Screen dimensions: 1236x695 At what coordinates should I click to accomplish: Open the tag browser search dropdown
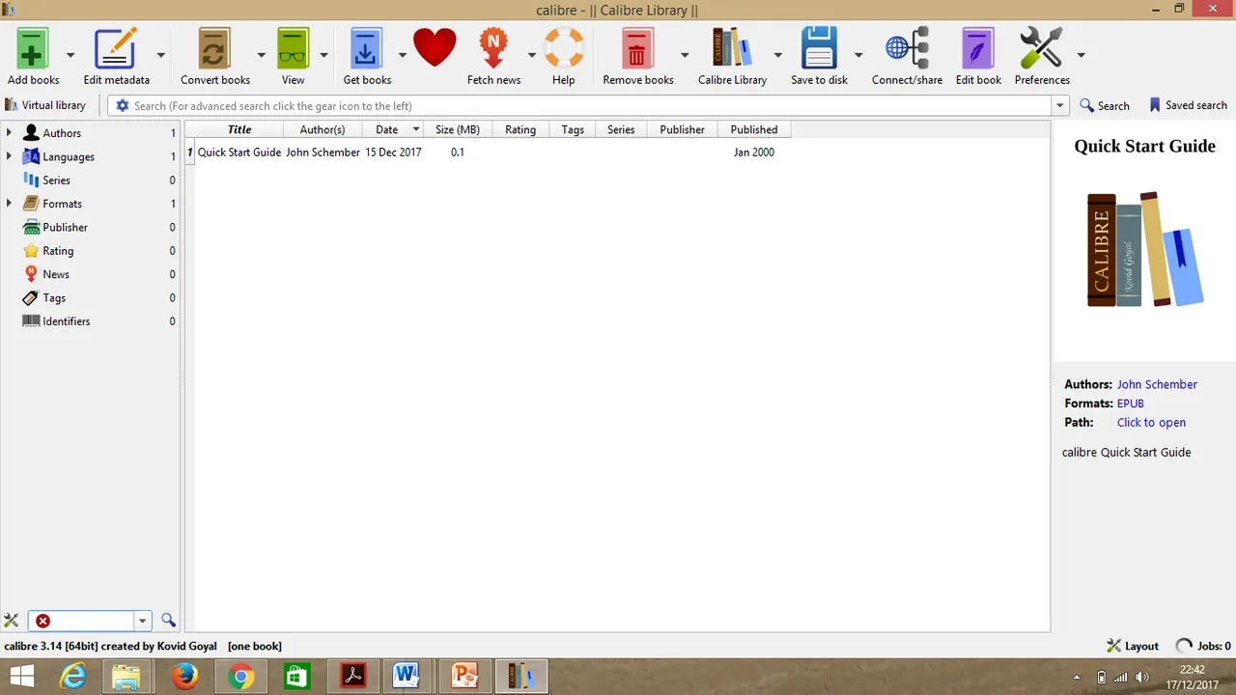[x=143, y=621]
